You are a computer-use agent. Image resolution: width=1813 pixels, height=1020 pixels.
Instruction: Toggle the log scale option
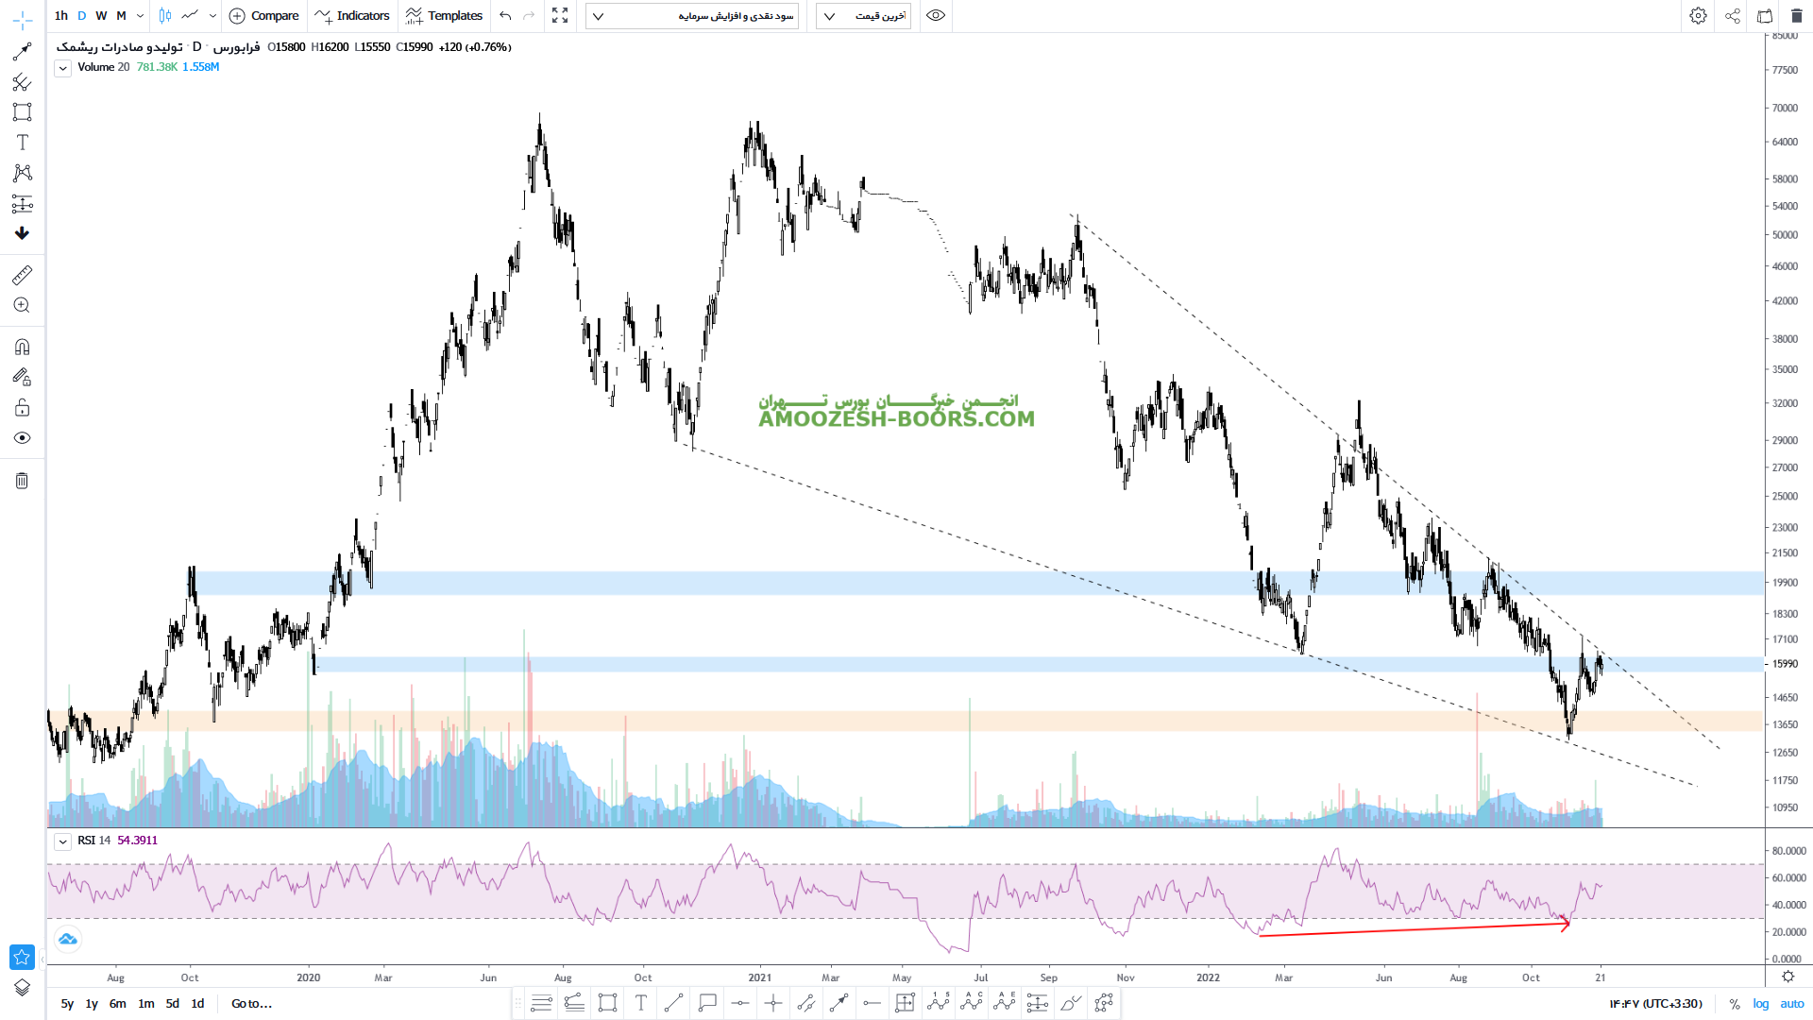point(1761,1004)
